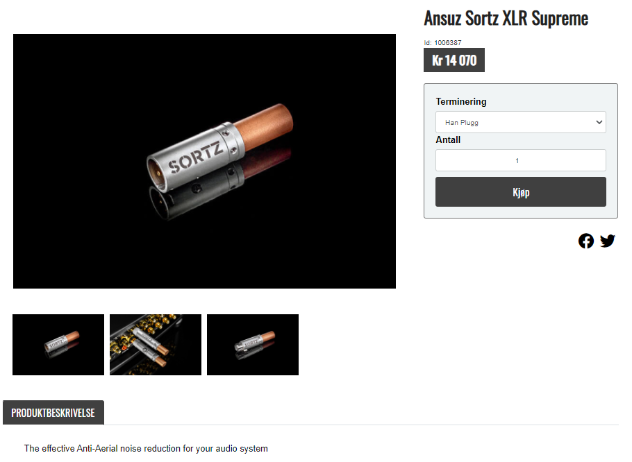Image resolution: width=632 pixels, height=462 pixels.
Task: Select the third Sortz plug thumbnail
Action: (x=253, y=345)
